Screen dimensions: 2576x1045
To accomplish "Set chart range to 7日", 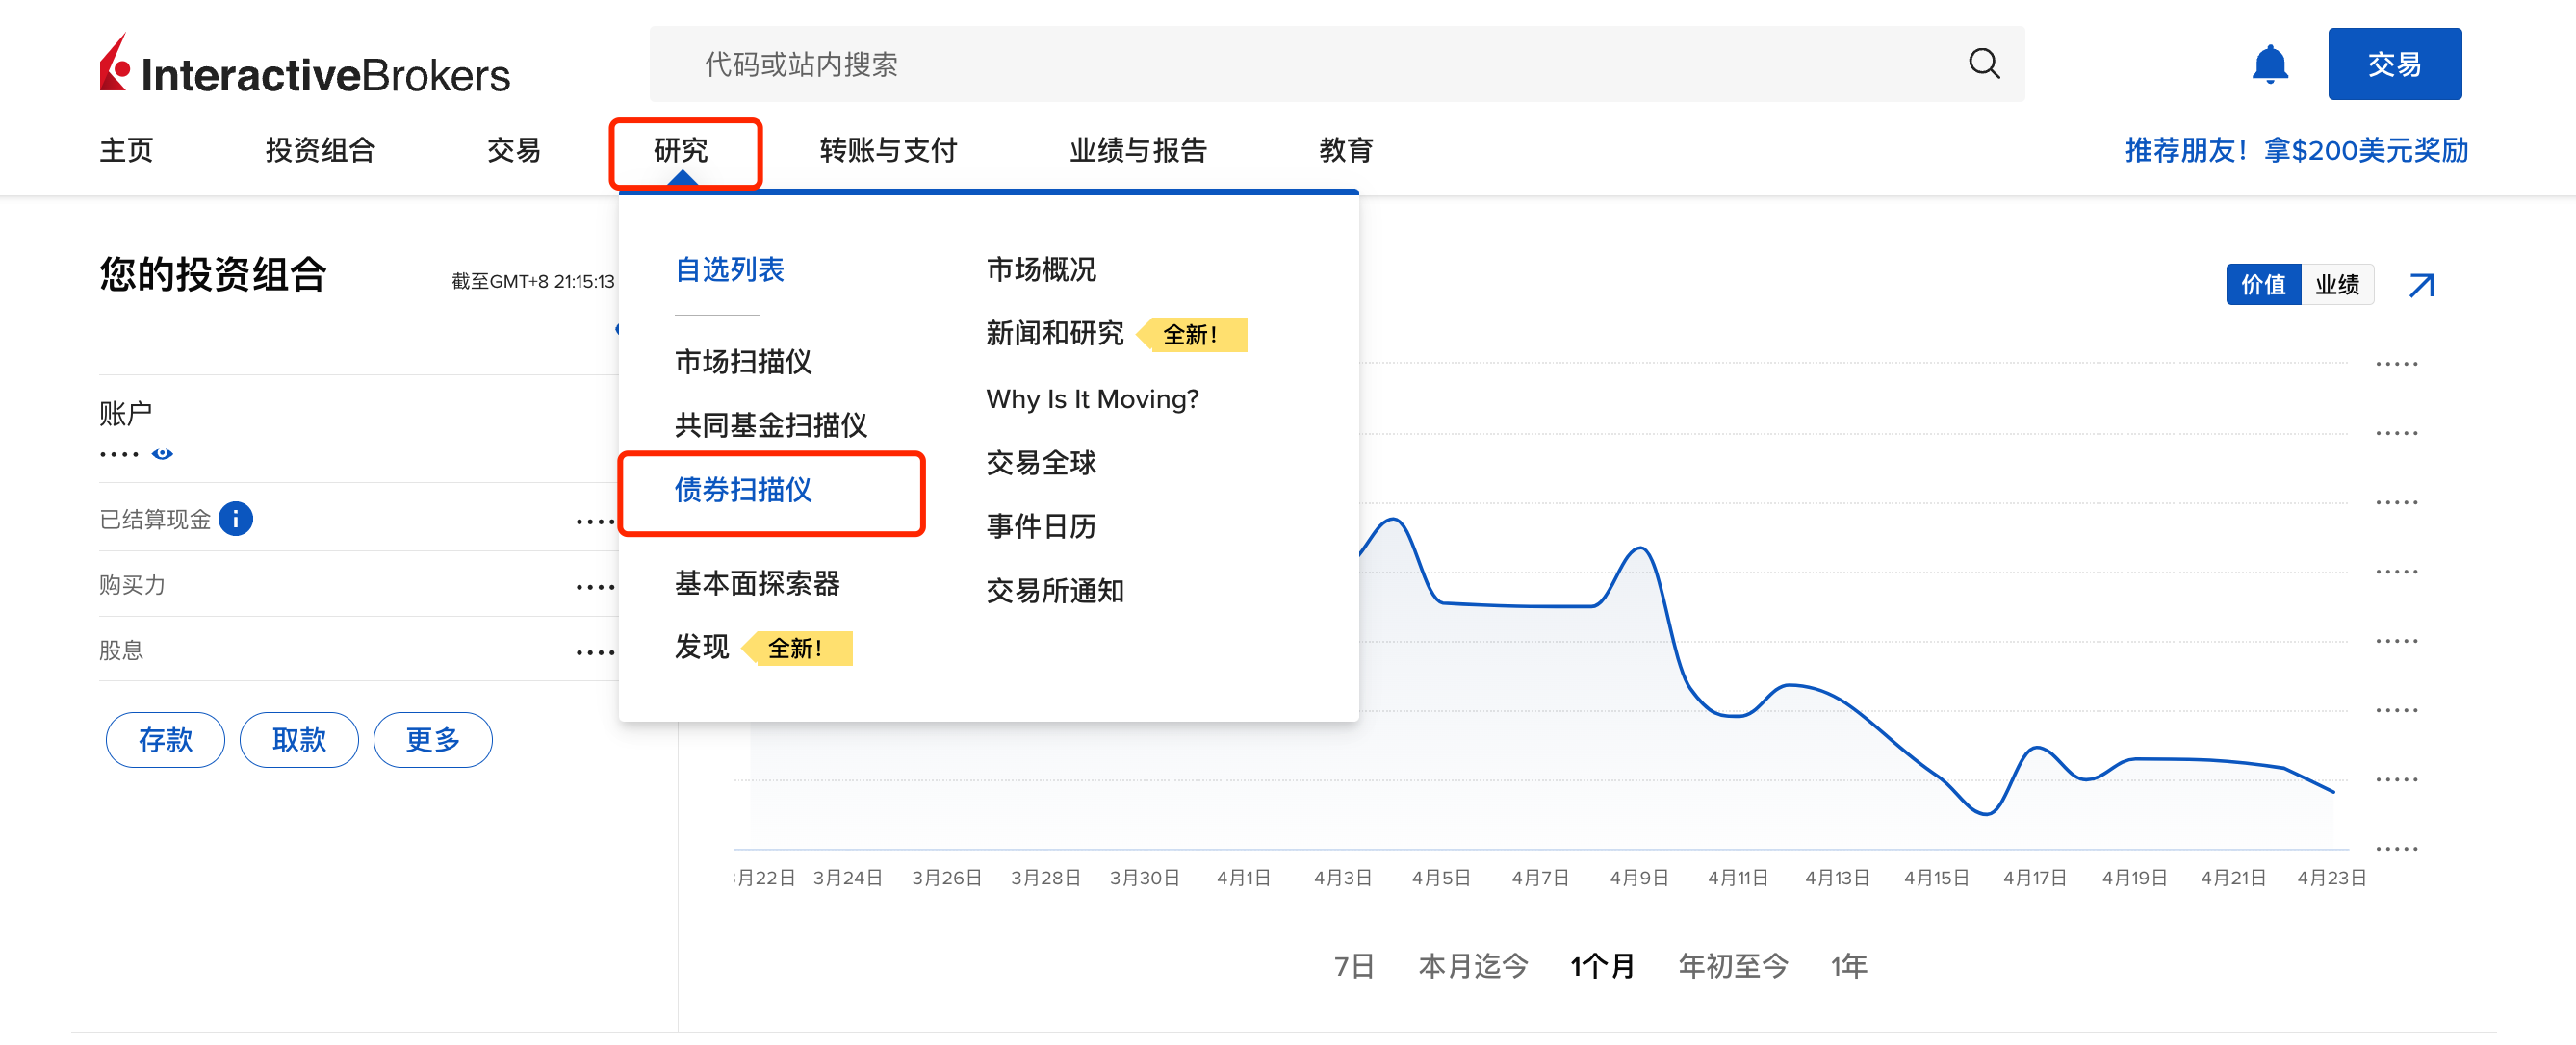I will pos(1354,966).
